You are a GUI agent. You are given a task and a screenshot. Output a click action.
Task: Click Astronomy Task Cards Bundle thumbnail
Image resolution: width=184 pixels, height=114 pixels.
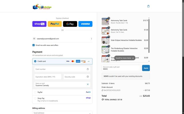[x=105, y=22]
